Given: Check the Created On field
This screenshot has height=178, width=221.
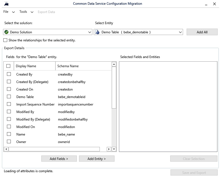Looking at the screenshot, I should [9, 89].
